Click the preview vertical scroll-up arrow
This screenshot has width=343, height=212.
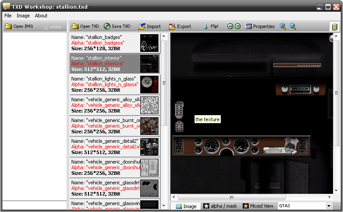[x=336, y=36]
